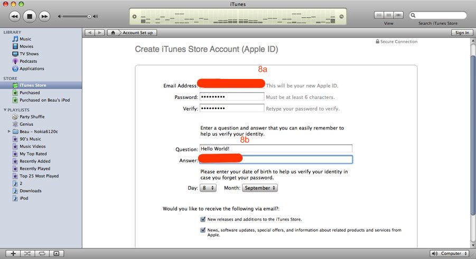
Task: Open Recently Added playlist
Action: (35, 161)
